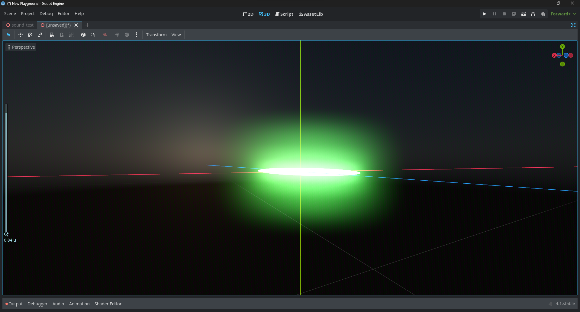Open the Animation bottom panel
The image size is (580, 312).
point(79,304)
